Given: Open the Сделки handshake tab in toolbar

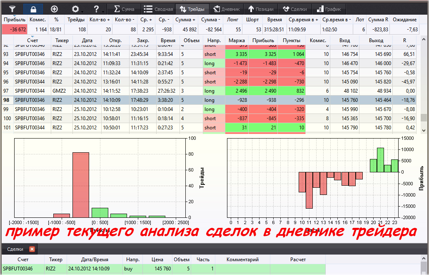Looking at the screenshot, I should [294, 9].
